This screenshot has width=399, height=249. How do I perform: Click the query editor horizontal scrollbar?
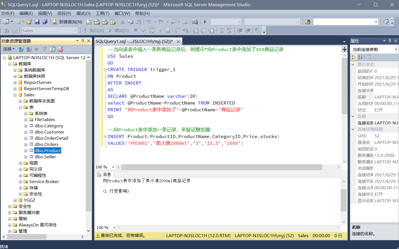pyautogui.click(x=222, y=167)
